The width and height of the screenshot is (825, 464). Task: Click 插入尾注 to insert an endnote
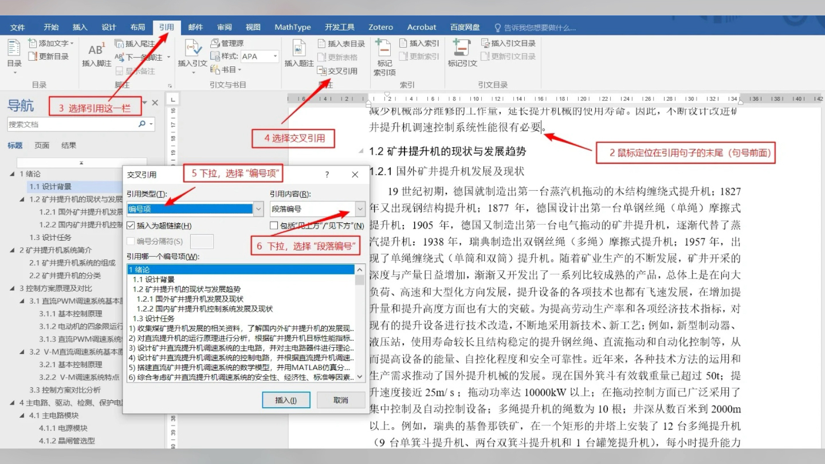pyautogui.click(x=135, y=44)
